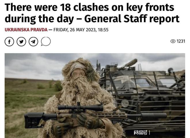Click the headline's first line about 18 clashes
The image size is (190, 138).
pyautogui.click(x=90, y=7)
